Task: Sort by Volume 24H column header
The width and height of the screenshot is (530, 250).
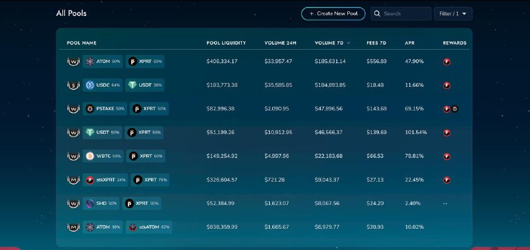Action: [280, 43]
